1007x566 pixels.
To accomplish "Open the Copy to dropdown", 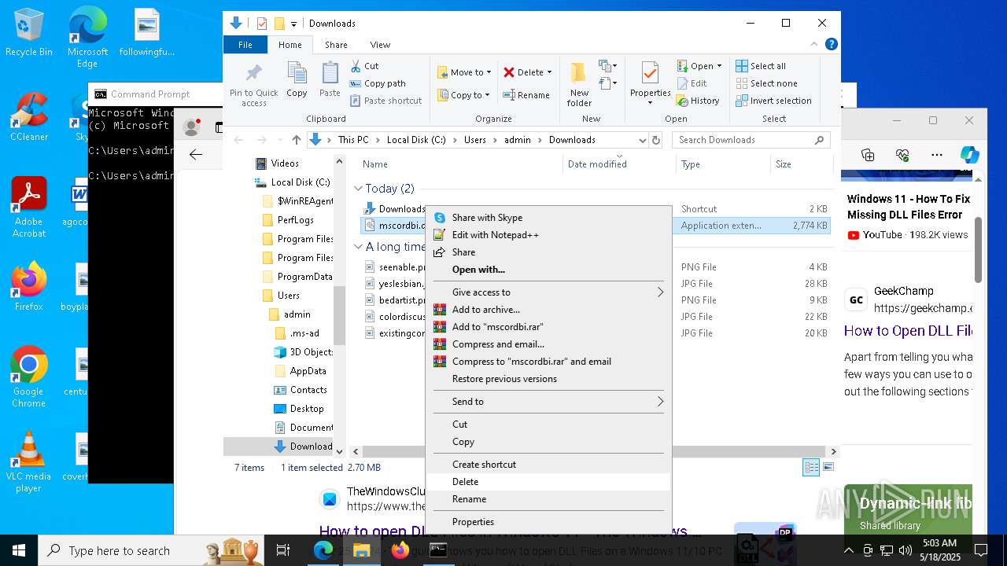I will pos(464,95).
